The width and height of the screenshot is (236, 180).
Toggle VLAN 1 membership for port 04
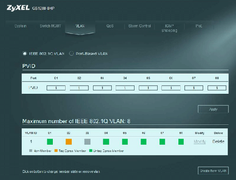tap(106, 142)
